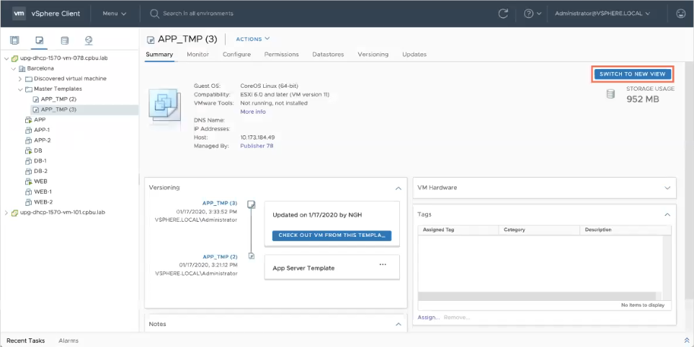This screenshot has width=694, height=347.
Task: Open the Storage inventory icon
Action: coord(65,40)
